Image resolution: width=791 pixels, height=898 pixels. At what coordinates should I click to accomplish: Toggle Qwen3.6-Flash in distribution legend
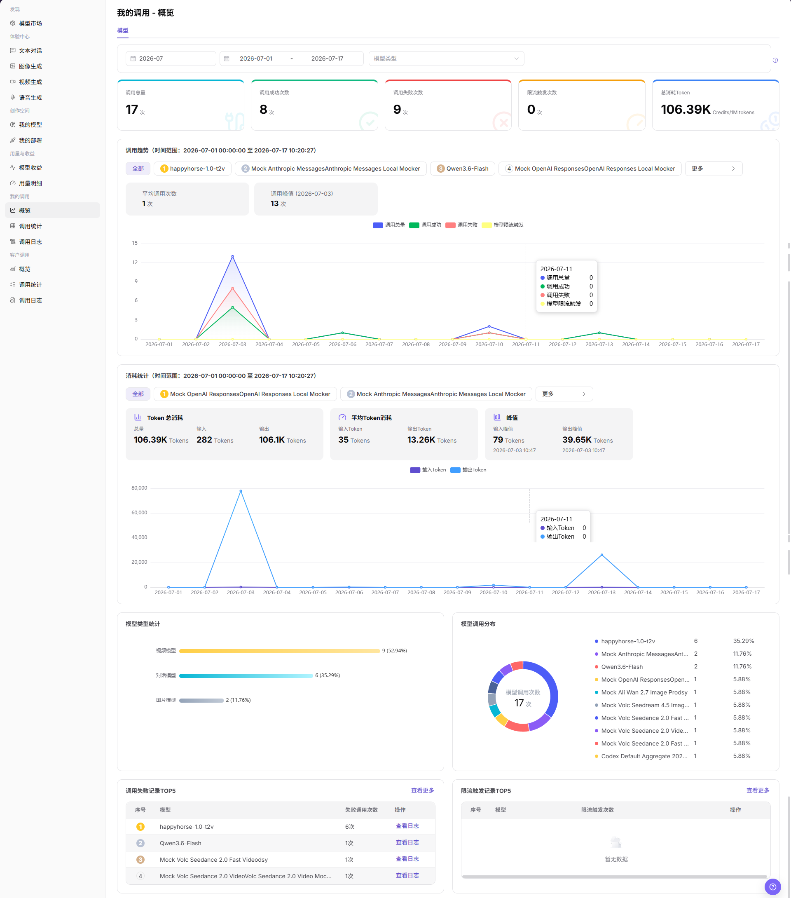618,666
